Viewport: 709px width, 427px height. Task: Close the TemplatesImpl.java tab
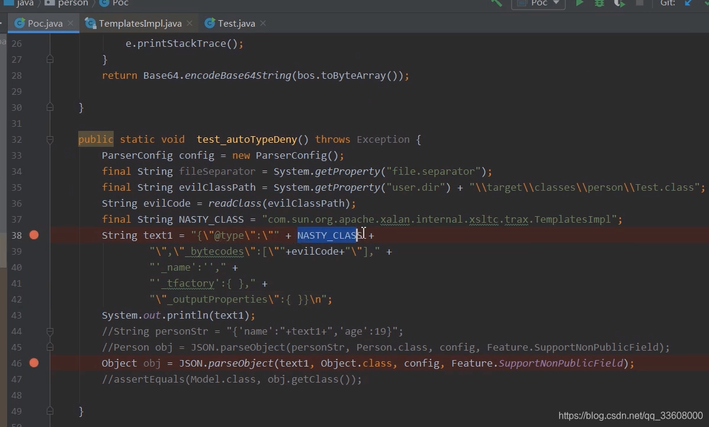[x=190, y=23]
